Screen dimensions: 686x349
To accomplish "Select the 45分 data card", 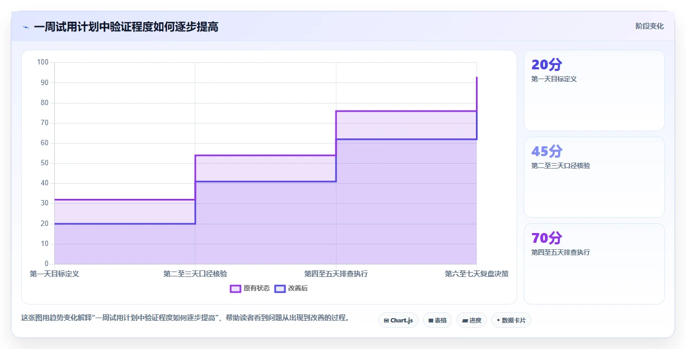I will tap(594, 177).
